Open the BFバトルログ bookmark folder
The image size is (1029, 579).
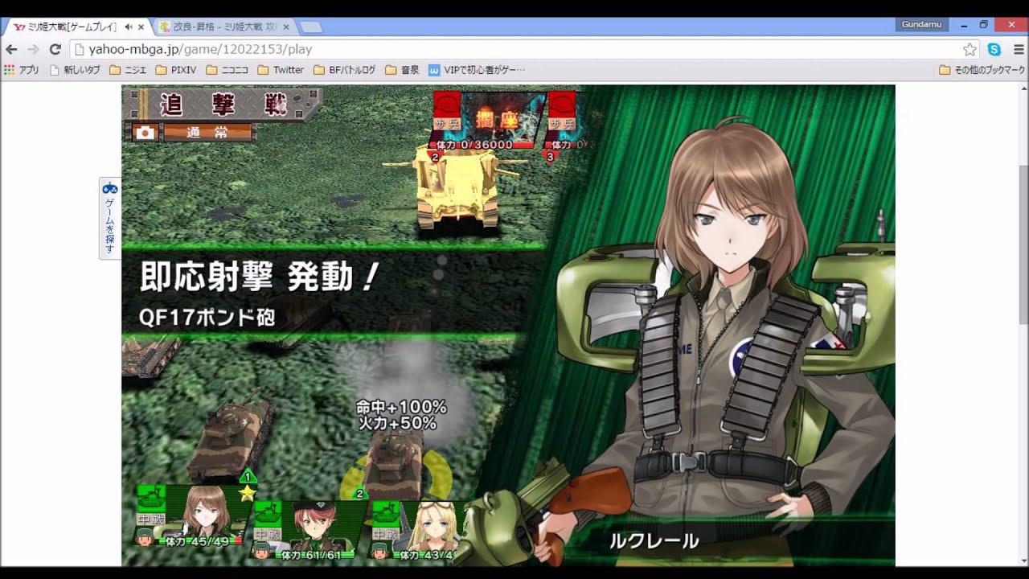[x=344, y=70]
